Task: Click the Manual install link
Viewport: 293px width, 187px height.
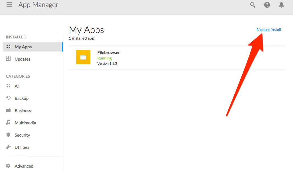Action: [x=269, y=30]
